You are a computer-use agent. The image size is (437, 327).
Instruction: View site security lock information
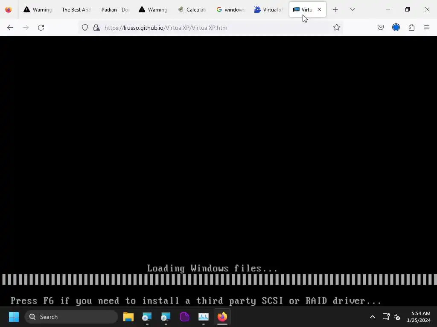pos(96,28)
